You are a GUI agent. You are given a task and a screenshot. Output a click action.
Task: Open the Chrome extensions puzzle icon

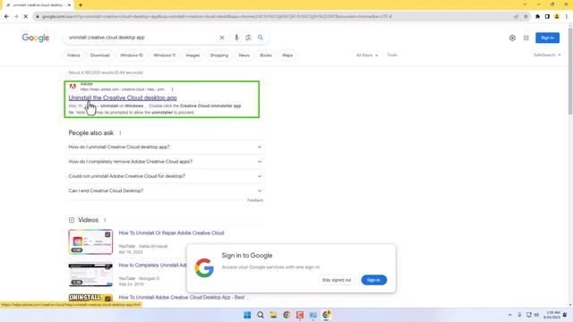click(x=537, y=16)
